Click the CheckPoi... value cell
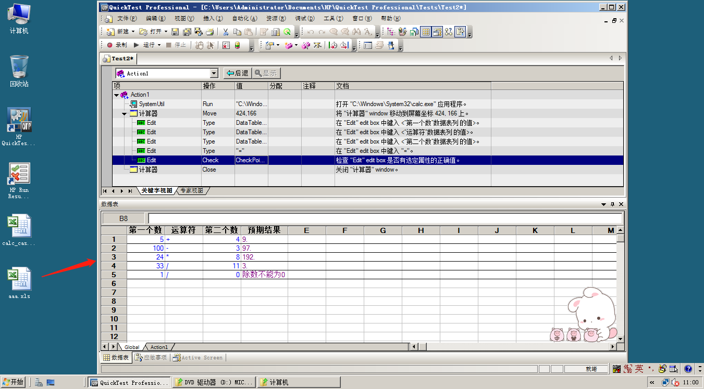This screenshot has height=389, width=704. point(251,160)
